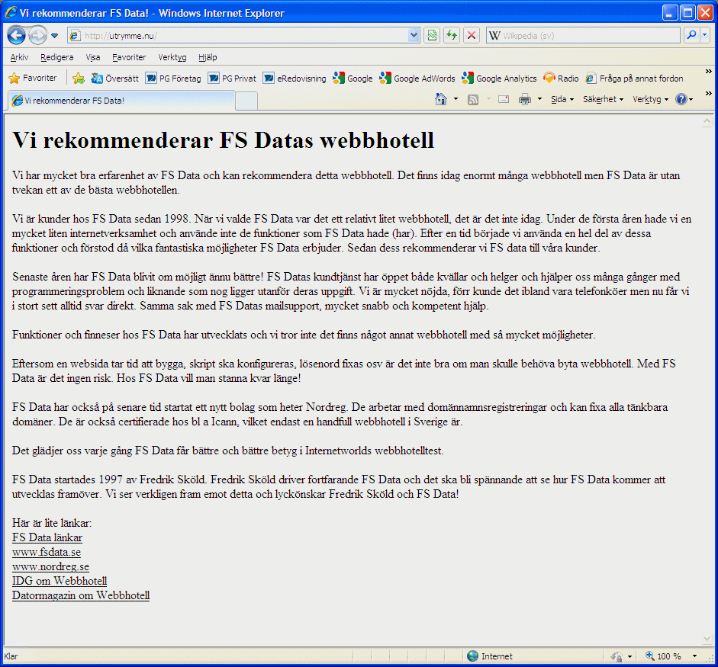Image resolution: width=718 pixels, height=667 pixels.
Task: Open the Sida command bar menu
Action: click(562, 99)
